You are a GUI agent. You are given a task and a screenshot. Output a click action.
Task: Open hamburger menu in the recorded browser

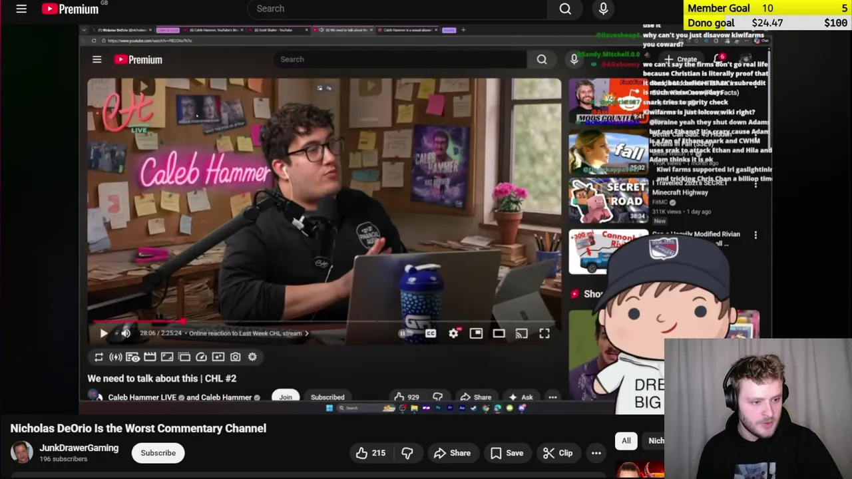97,59
